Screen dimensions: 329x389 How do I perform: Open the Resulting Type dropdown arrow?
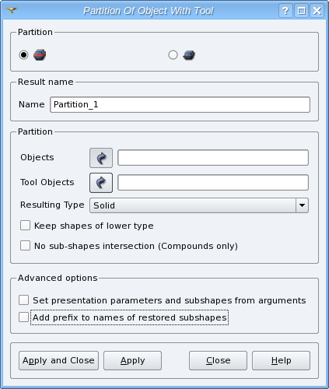pos(302,205)
